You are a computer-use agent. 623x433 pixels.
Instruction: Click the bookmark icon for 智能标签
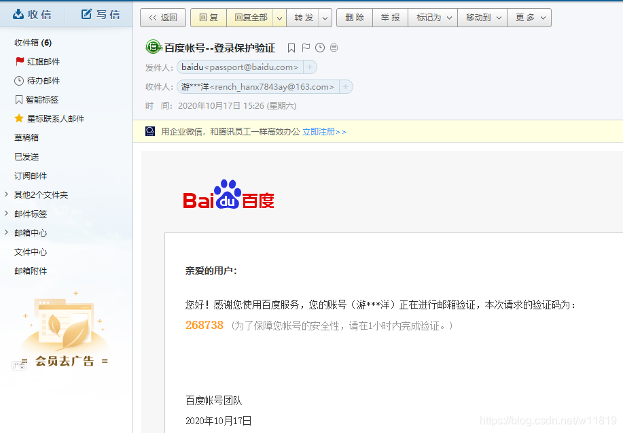click(18, 99)
